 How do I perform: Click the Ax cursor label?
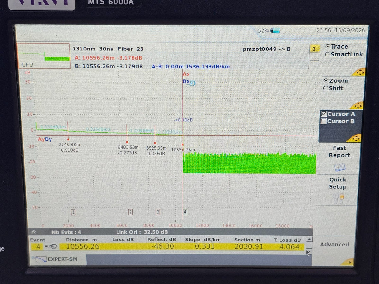pos(186,74)
